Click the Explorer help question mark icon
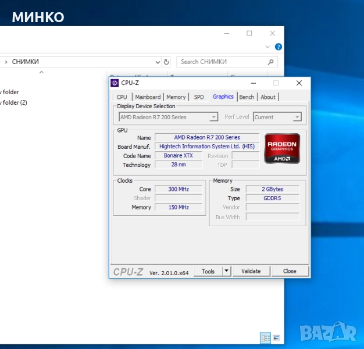 point(279,47)
